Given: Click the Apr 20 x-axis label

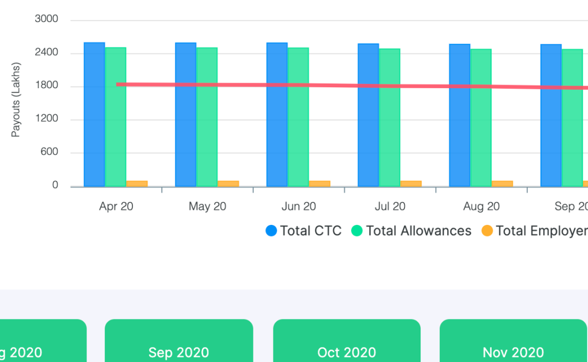Looking at the screenshot, I should point(116,206).
